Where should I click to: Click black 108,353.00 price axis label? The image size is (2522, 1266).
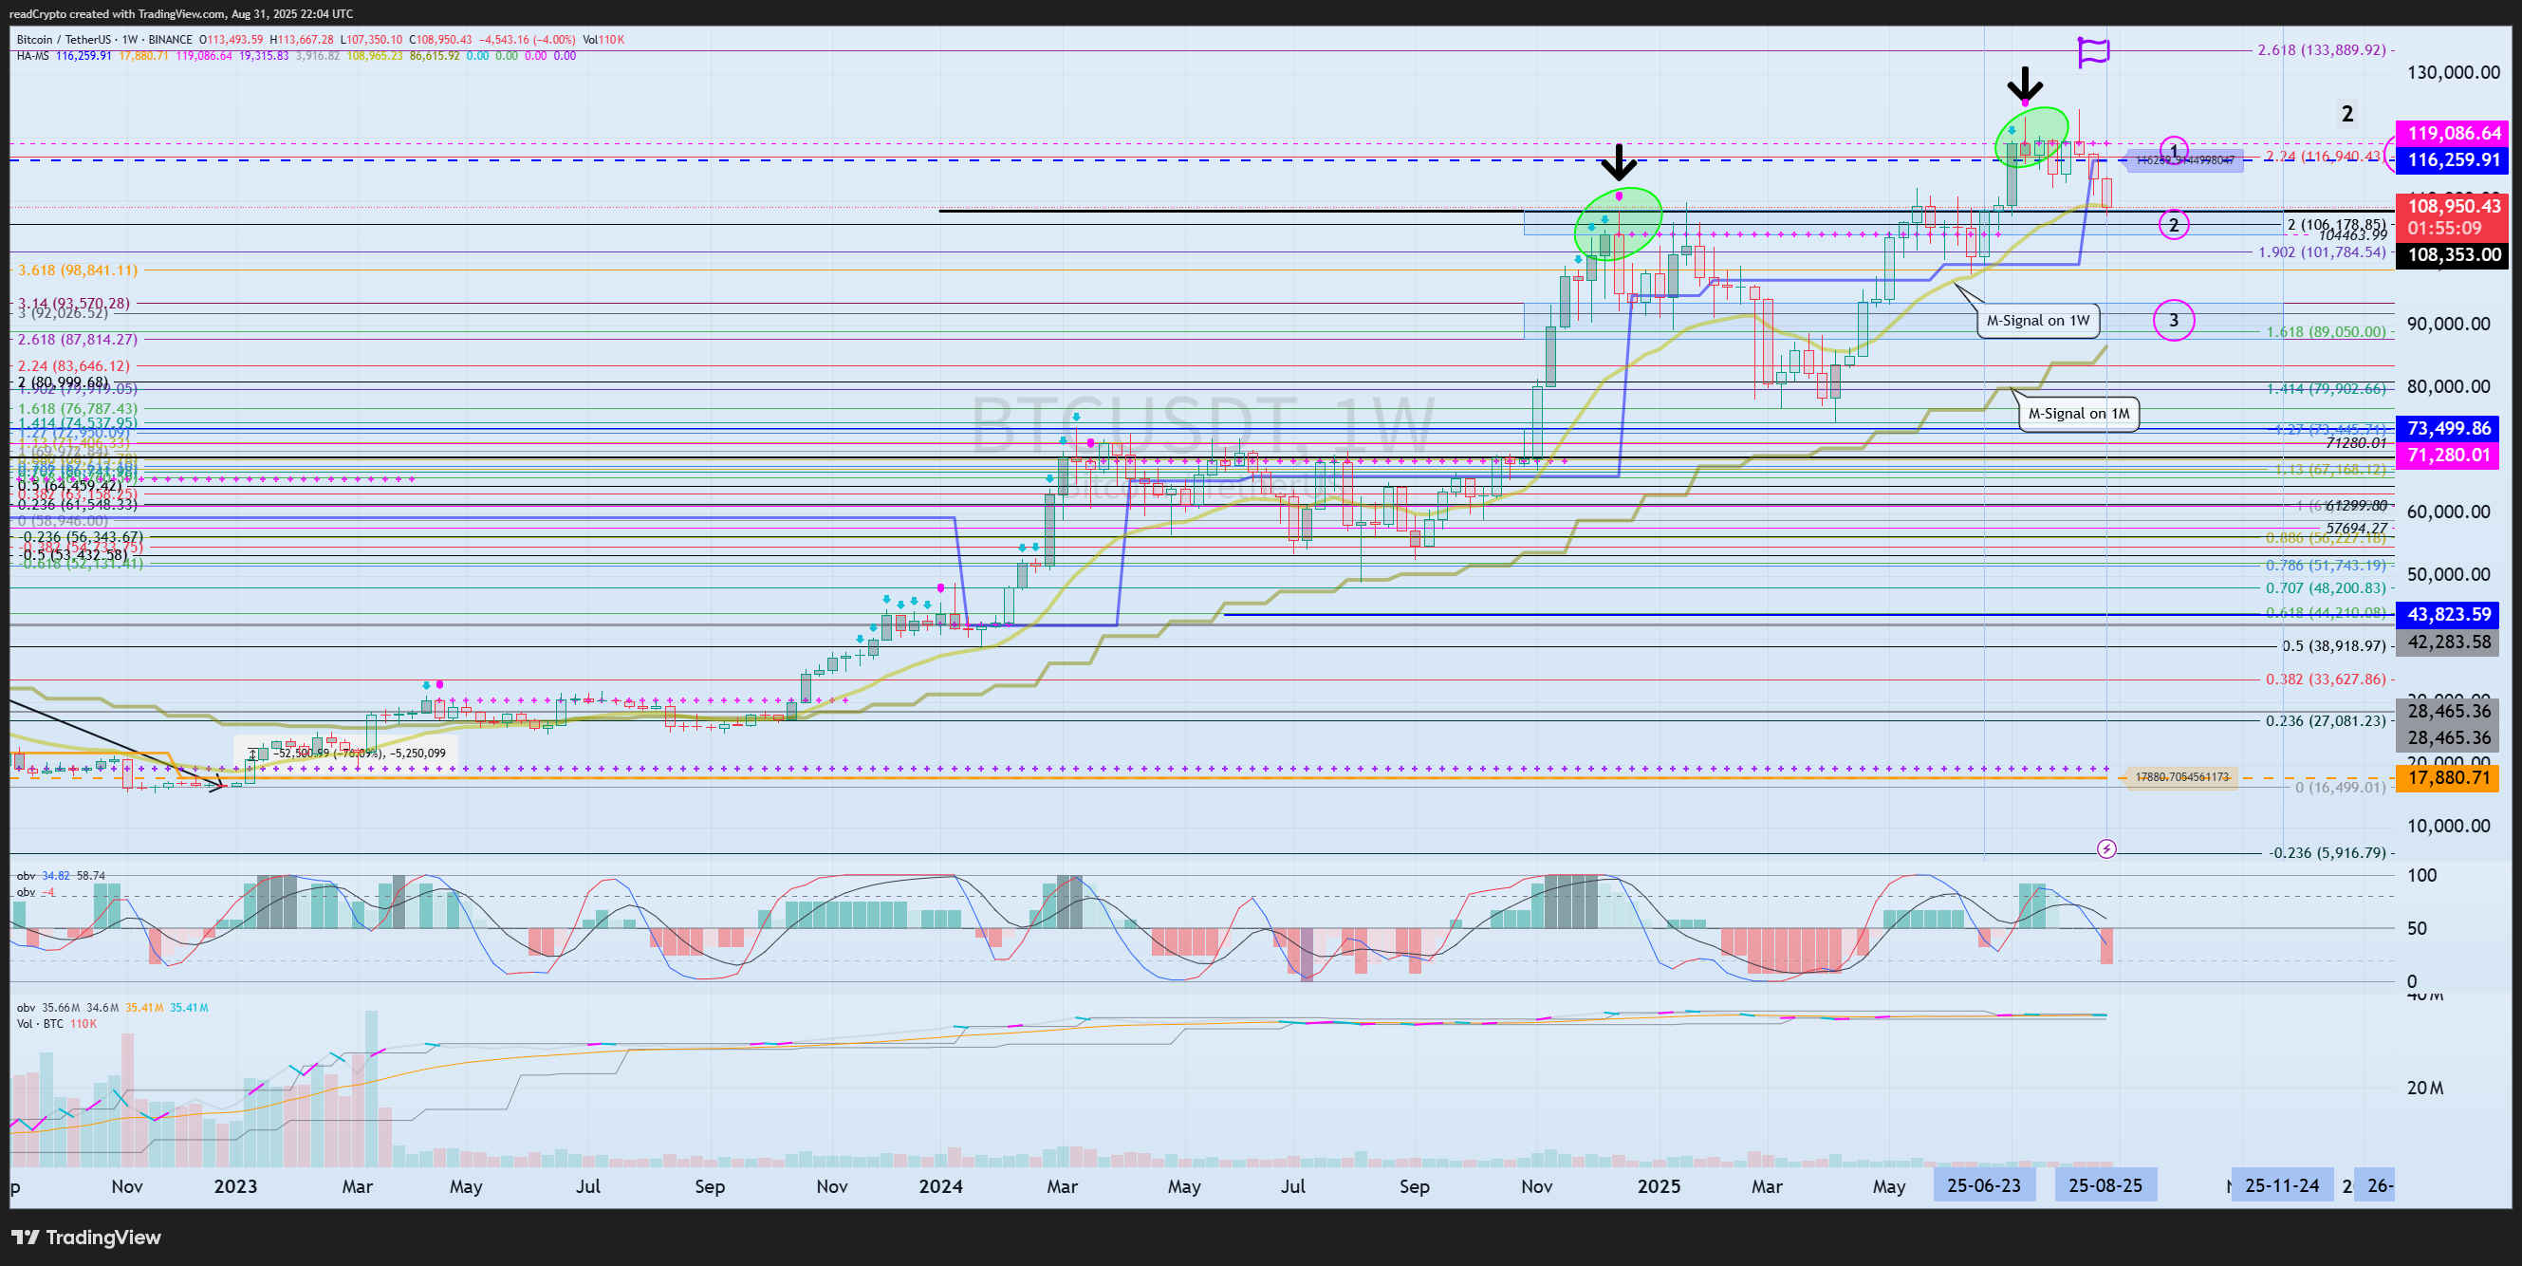click(x=2454, y=254)
